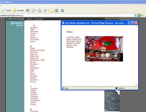The height and width of the screenshot is (112, 146).
Task: Open the Brahmin glossary term
Action: pos(34,80)
